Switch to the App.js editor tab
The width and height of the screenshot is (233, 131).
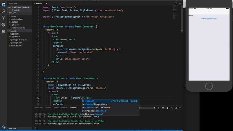[39, 3]
